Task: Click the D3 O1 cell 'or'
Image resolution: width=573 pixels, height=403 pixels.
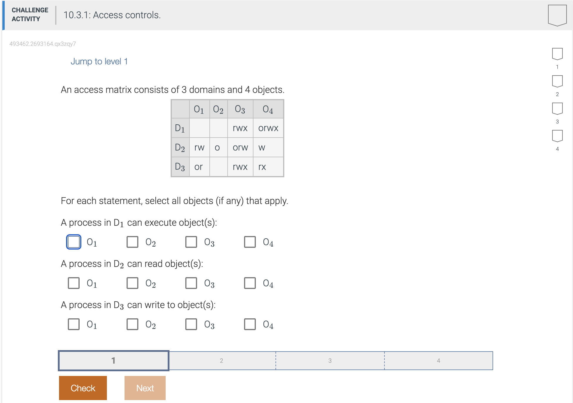Action: [x=199, y=167]
